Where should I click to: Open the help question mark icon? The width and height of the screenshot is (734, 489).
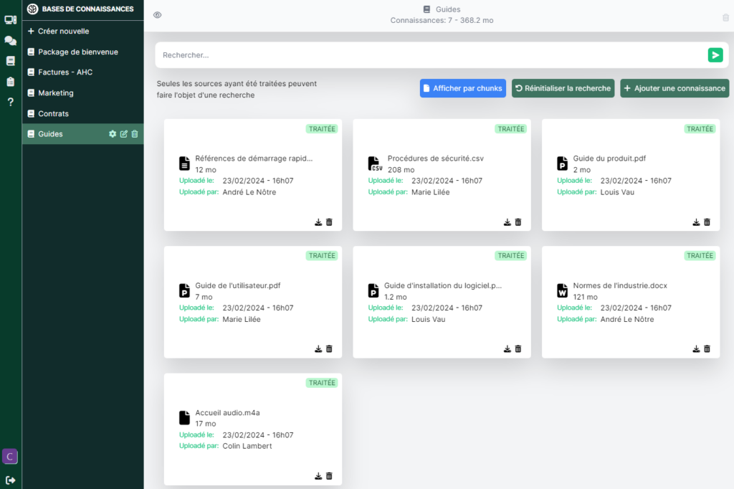[9, 102]
